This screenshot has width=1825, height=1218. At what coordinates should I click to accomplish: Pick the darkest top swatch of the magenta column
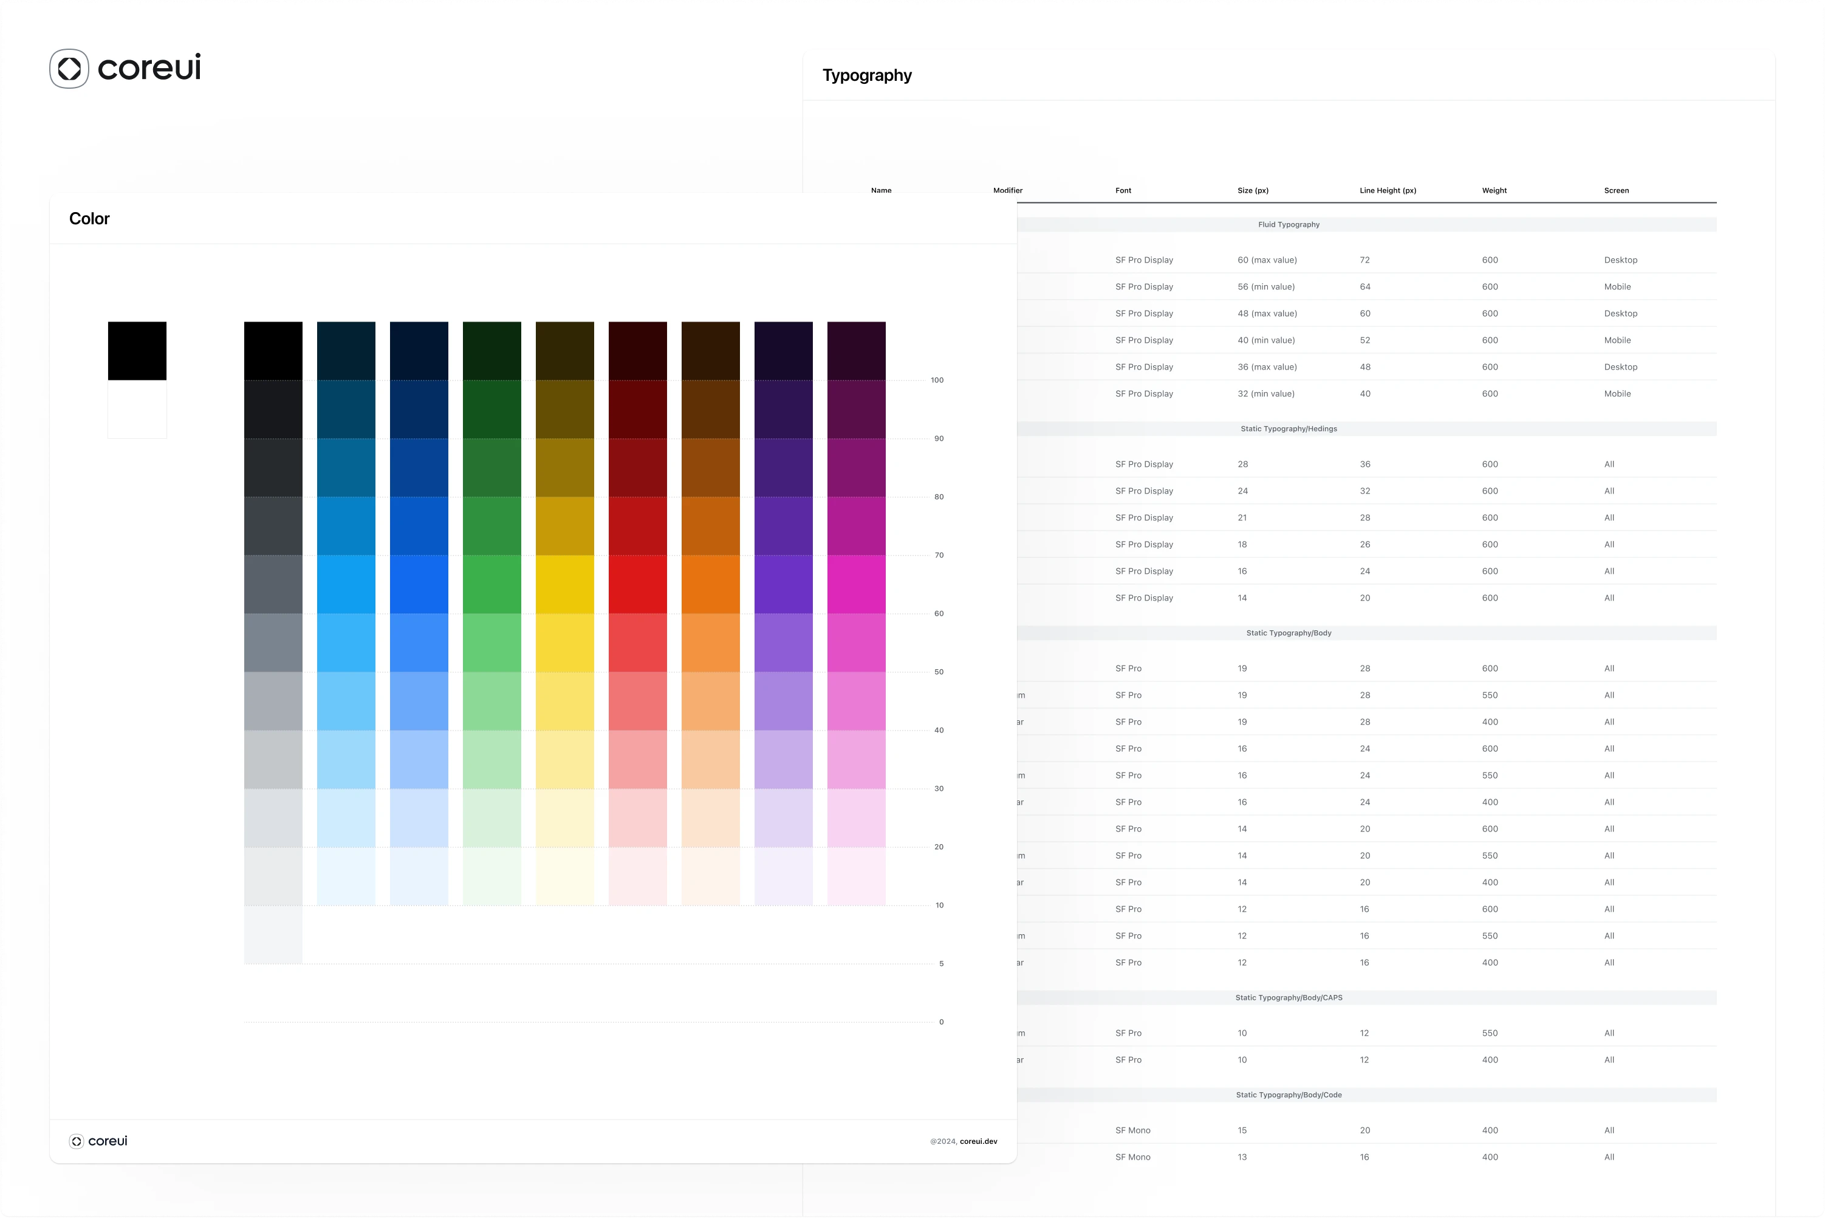coord(856,351)
